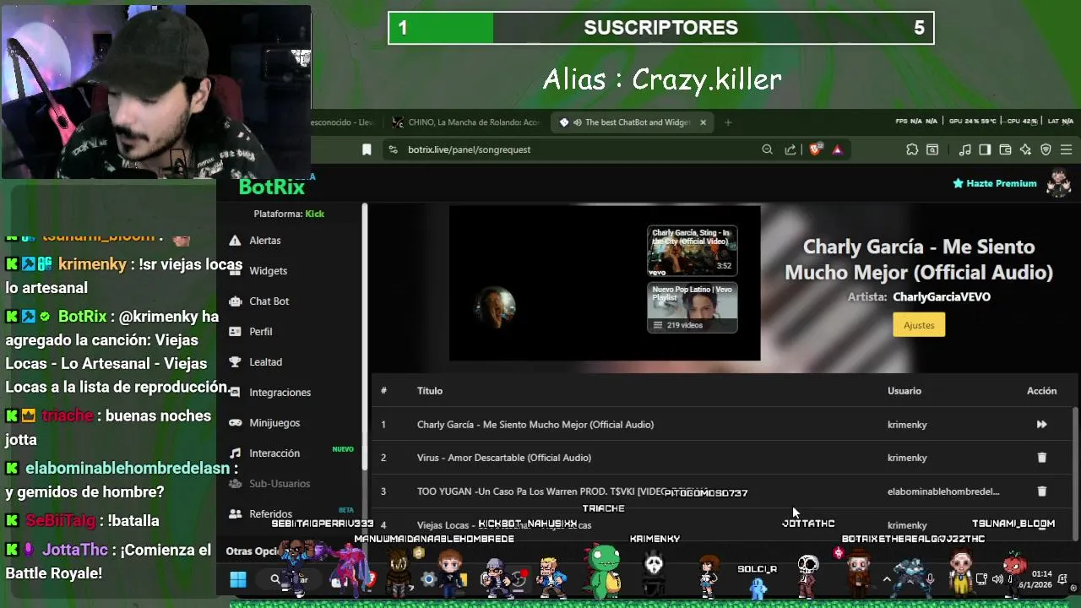Toggle the browser sidebar panel icon
The height and width of the screenshot is (608, 1081).
(985, 149)
